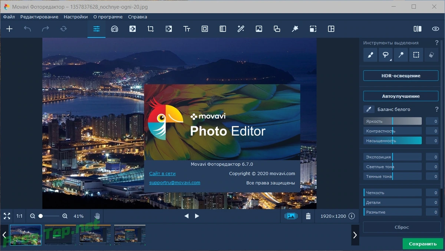Open the О программе menu

tap(108, 17)
